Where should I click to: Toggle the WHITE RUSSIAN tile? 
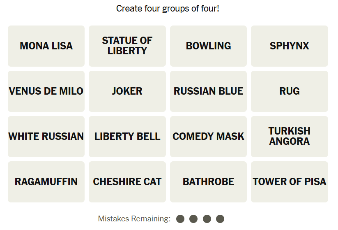tap(46, 137)
